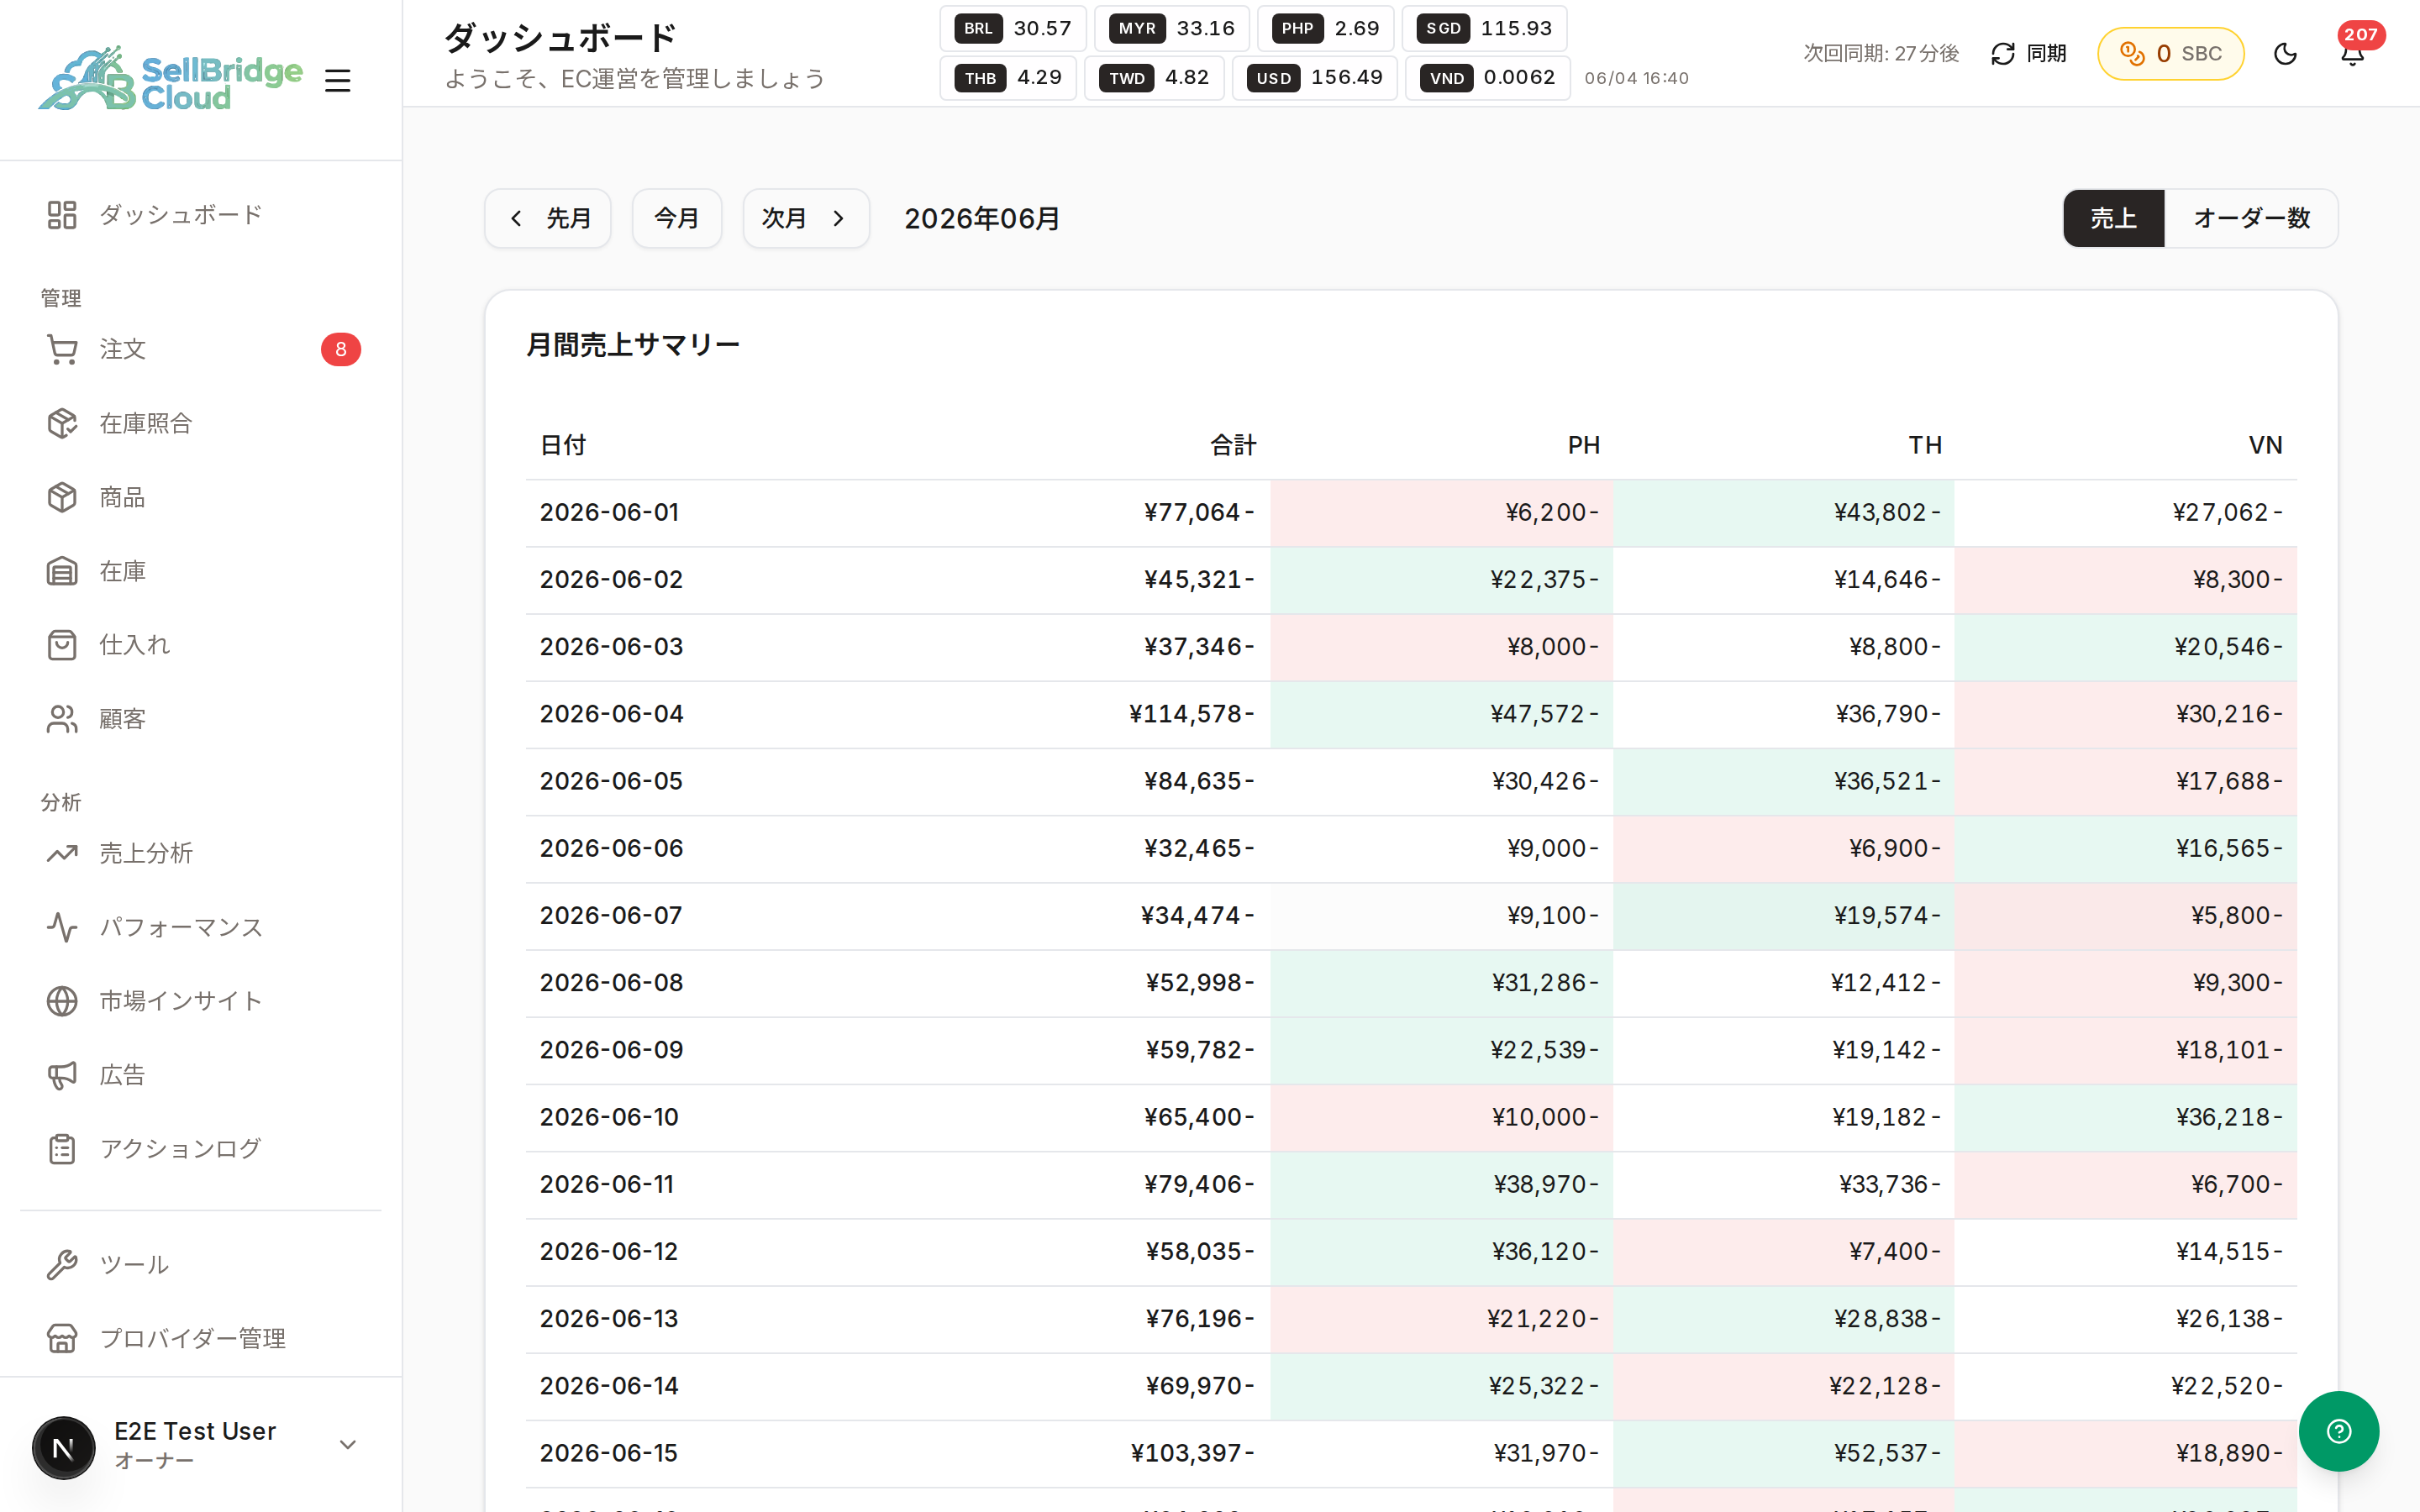Screen dimensions: 2420x1512
Task: Click the アクションログ clipboard icon
Action: pyautogui.click(x=62, y=1149)
